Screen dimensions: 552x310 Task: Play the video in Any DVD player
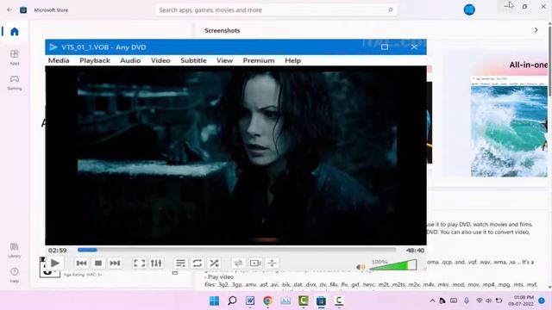click(55, 263)
